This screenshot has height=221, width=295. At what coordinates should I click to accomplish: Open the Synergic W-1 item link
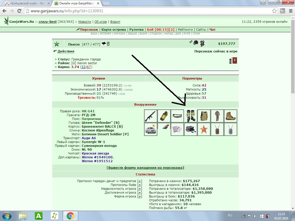click(93, 142)
